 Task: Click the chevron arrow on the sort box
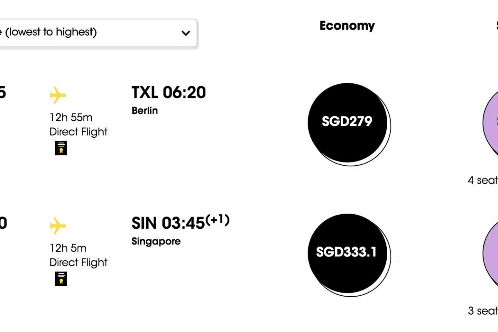pos(186,33)
